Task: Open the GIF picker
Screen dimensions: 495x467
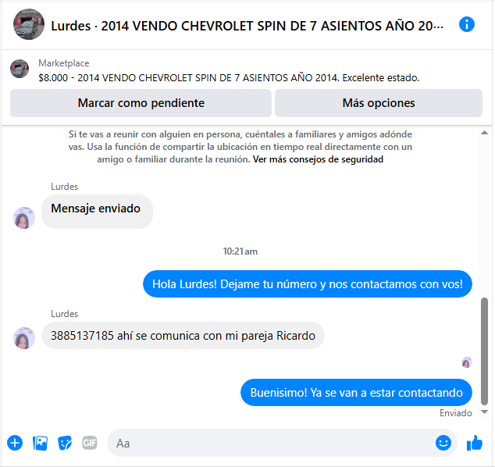Action: point(90,443)
